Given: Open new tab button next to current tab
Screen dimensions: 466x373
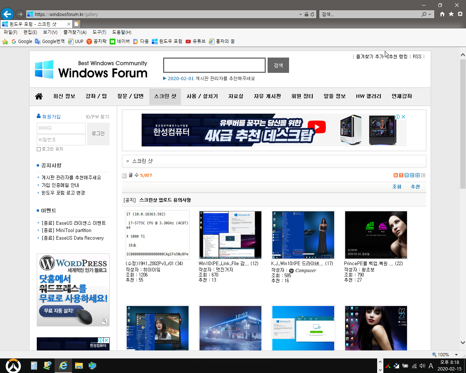Looking at the screenshot, I should [x=76, y=24].
